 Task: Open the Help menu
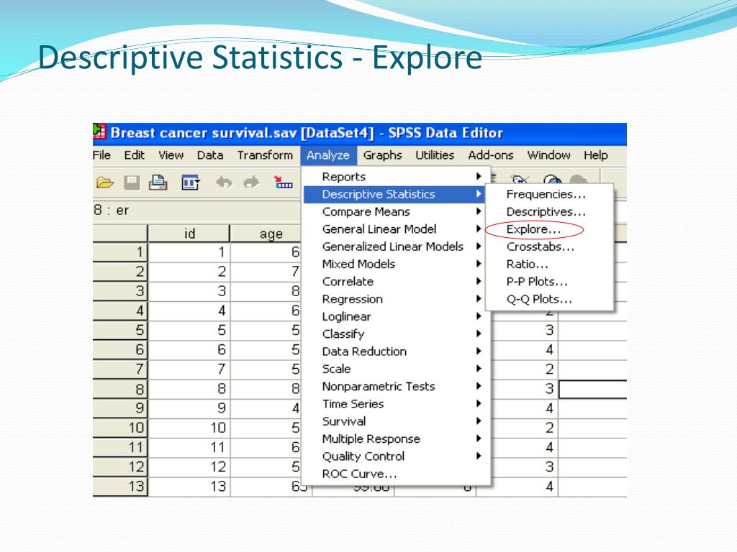pos(596,155)
